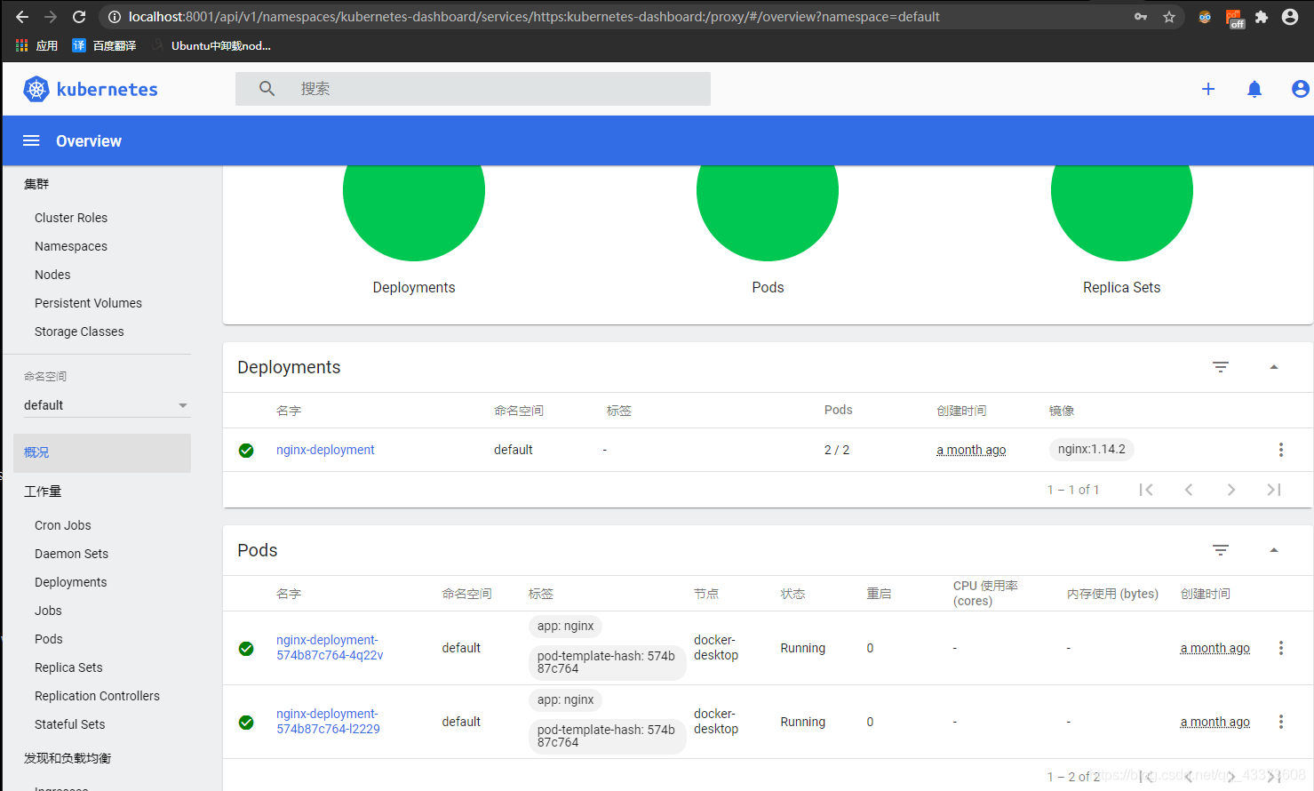Open the namespace dropdown showing default
Screen dimensions: 1314x791
click(106, 405)
